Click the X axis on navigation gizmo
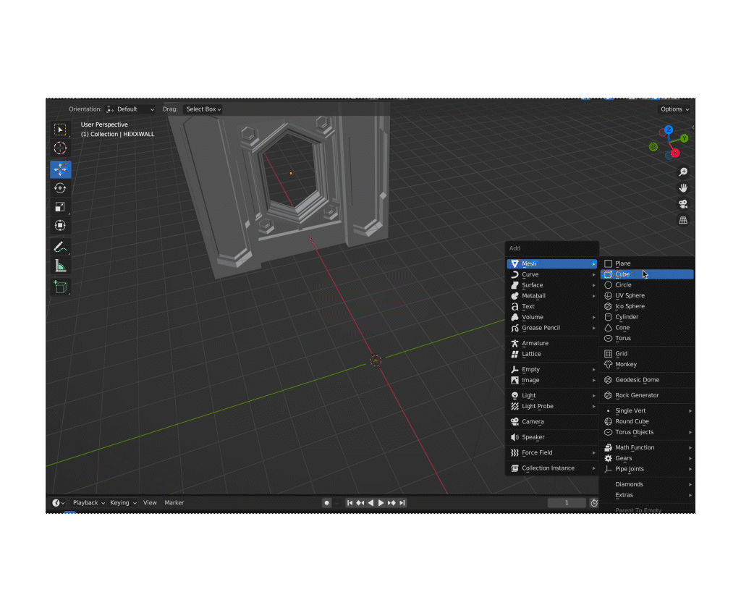 (675, 153)
